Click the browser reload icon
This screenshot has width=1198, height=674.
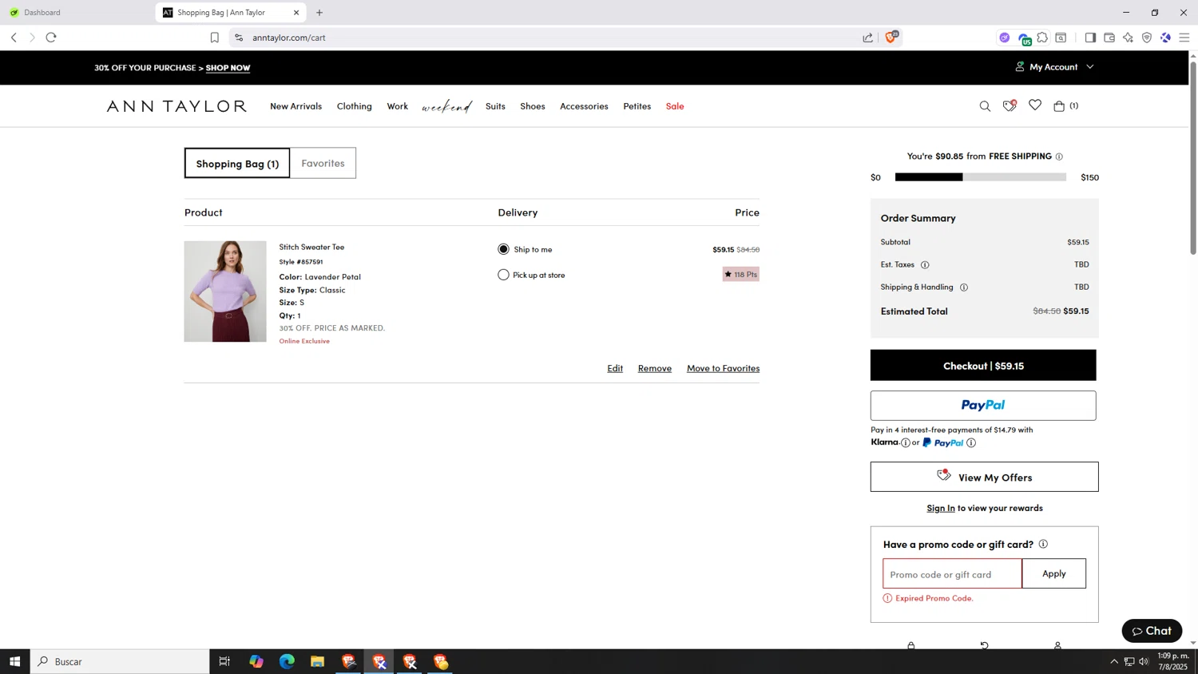pos(51,38)
